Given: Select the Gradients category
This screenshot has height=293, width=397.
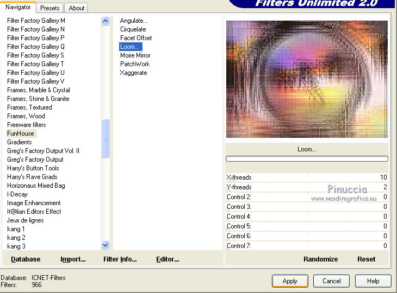Looking at the screenshot, I should coord(20,142).
